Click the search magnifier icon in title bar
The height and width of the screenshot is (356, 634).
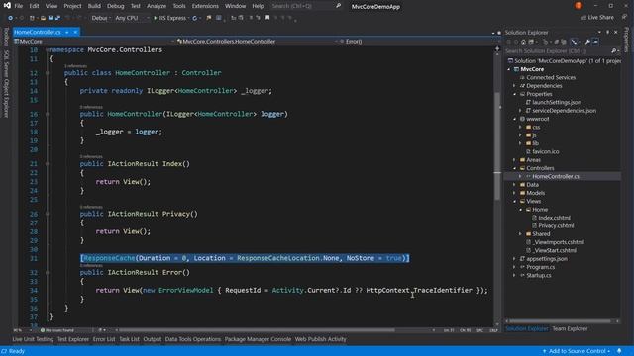(x=338, y=6)
